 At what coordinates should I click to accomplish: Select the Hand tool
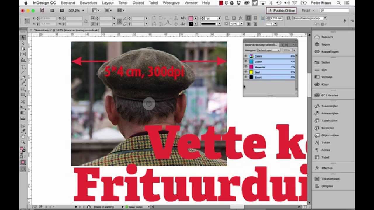[23, 137]
